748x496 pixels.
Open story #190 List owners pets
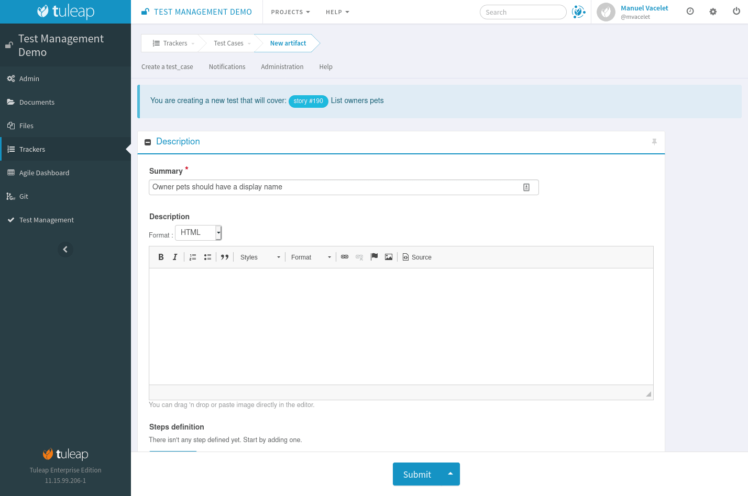click(308, 101)
